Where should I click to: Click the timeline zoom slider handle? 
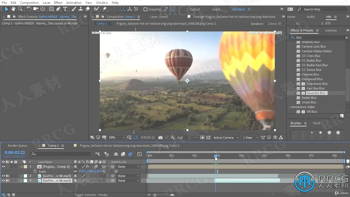155,195
